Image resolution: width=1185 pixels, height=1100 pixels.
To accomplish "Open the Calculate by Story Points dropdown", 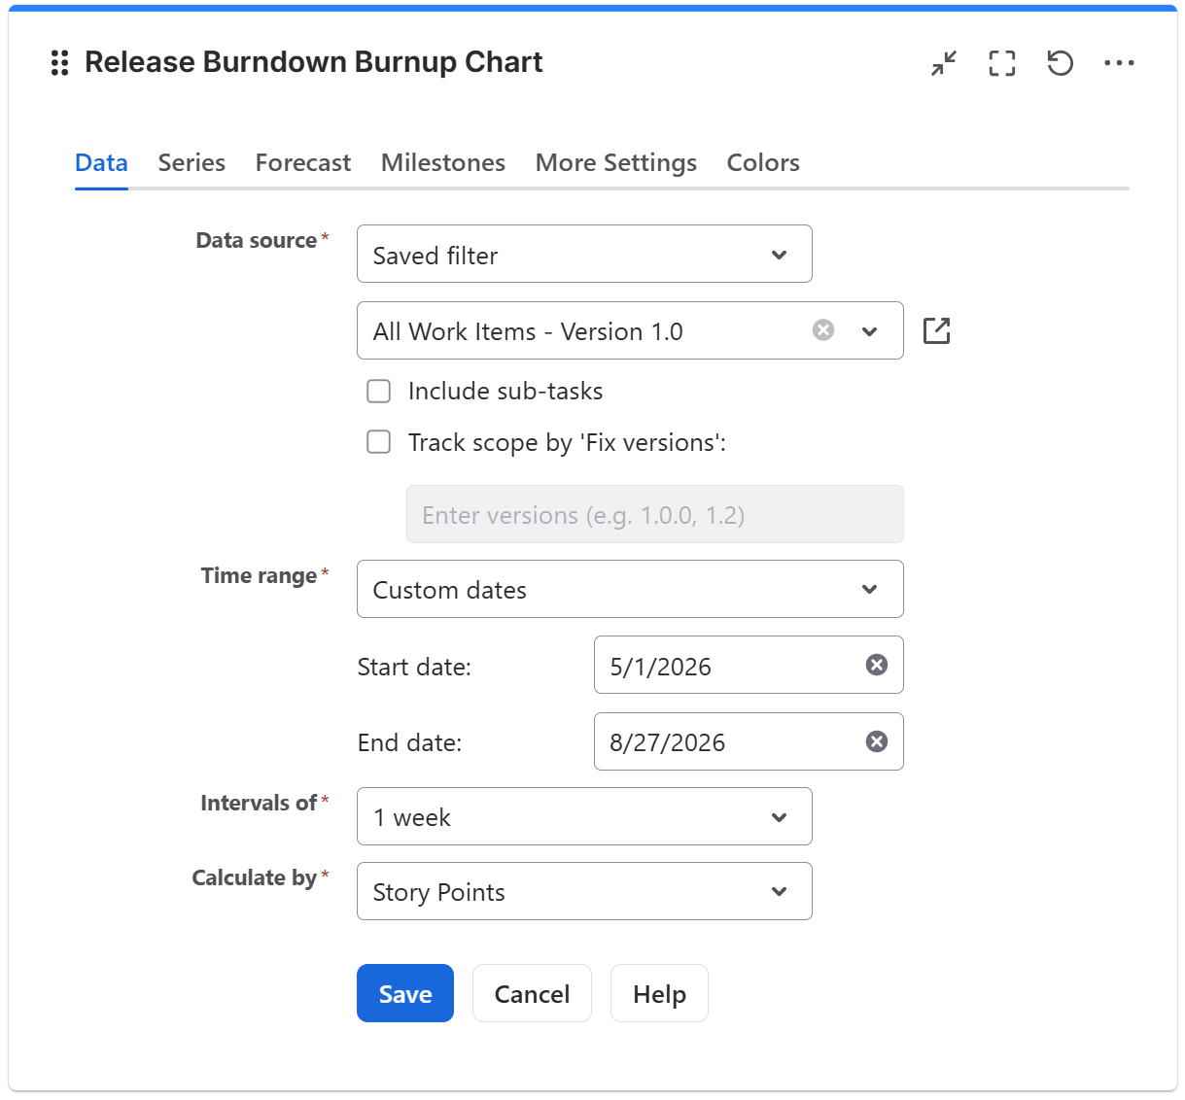I will [x=584, y=891].
